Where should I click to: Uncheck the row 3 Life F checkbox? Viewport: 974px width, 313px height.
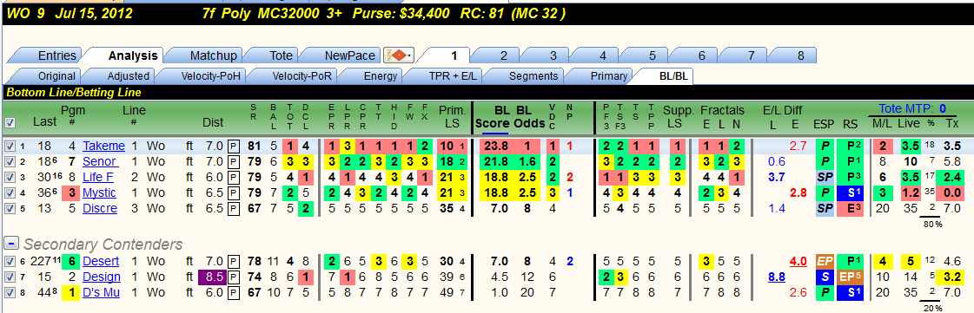click(9, 177)
